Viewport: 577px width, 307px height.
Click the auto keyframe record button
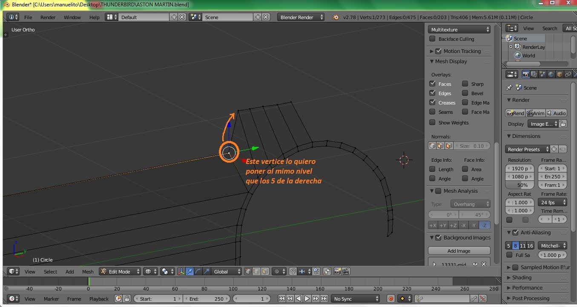[390, 299]
